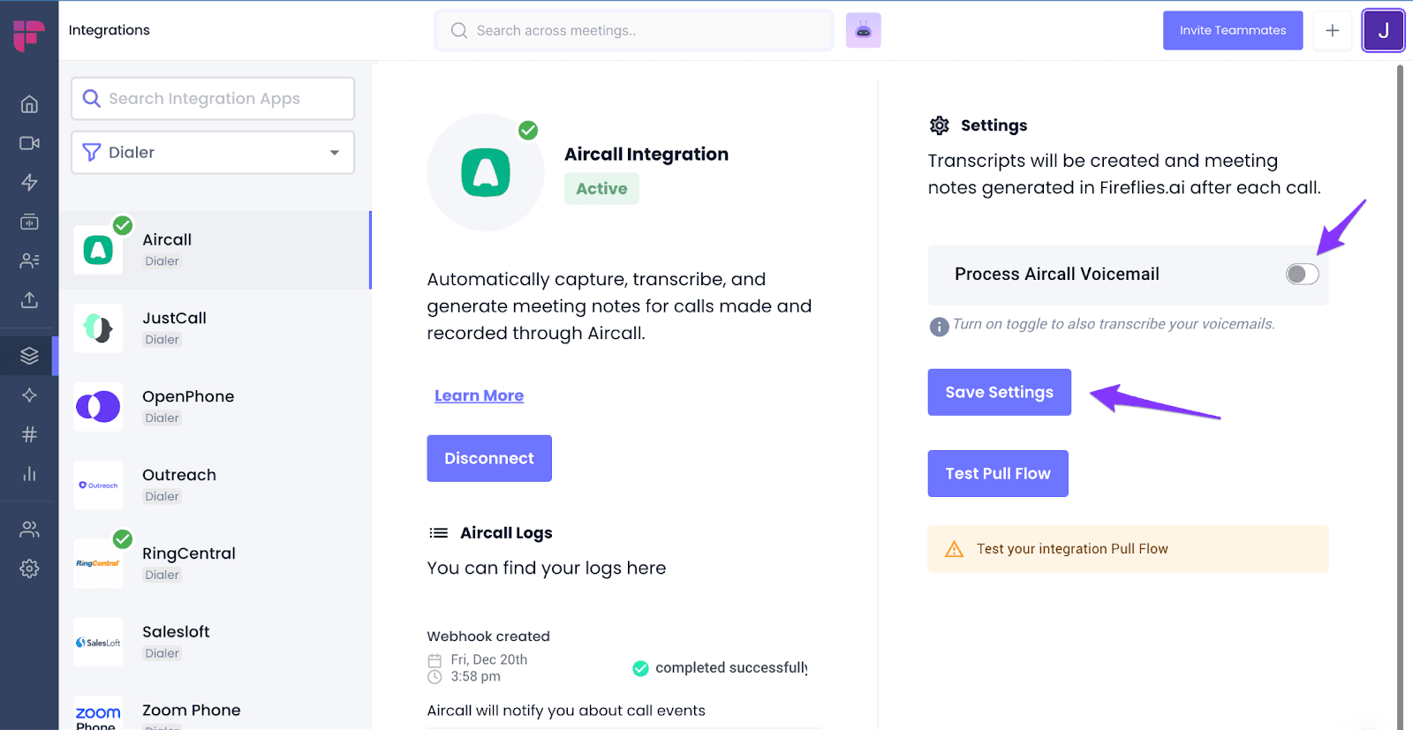The image size is (1413, 730).
Task: Select Zoom Phone in the integrations list
Action: pyautogui.click(x=215, y=711)
